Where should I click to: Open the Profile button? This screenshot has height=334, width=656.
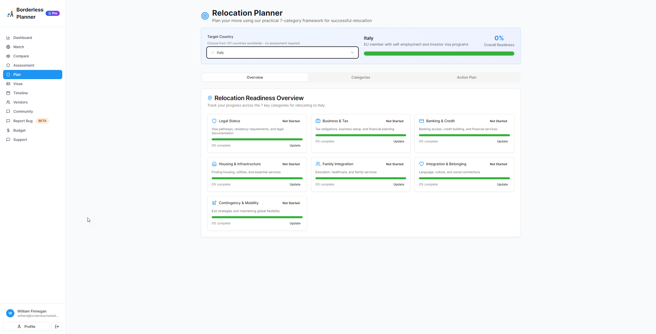26,327
